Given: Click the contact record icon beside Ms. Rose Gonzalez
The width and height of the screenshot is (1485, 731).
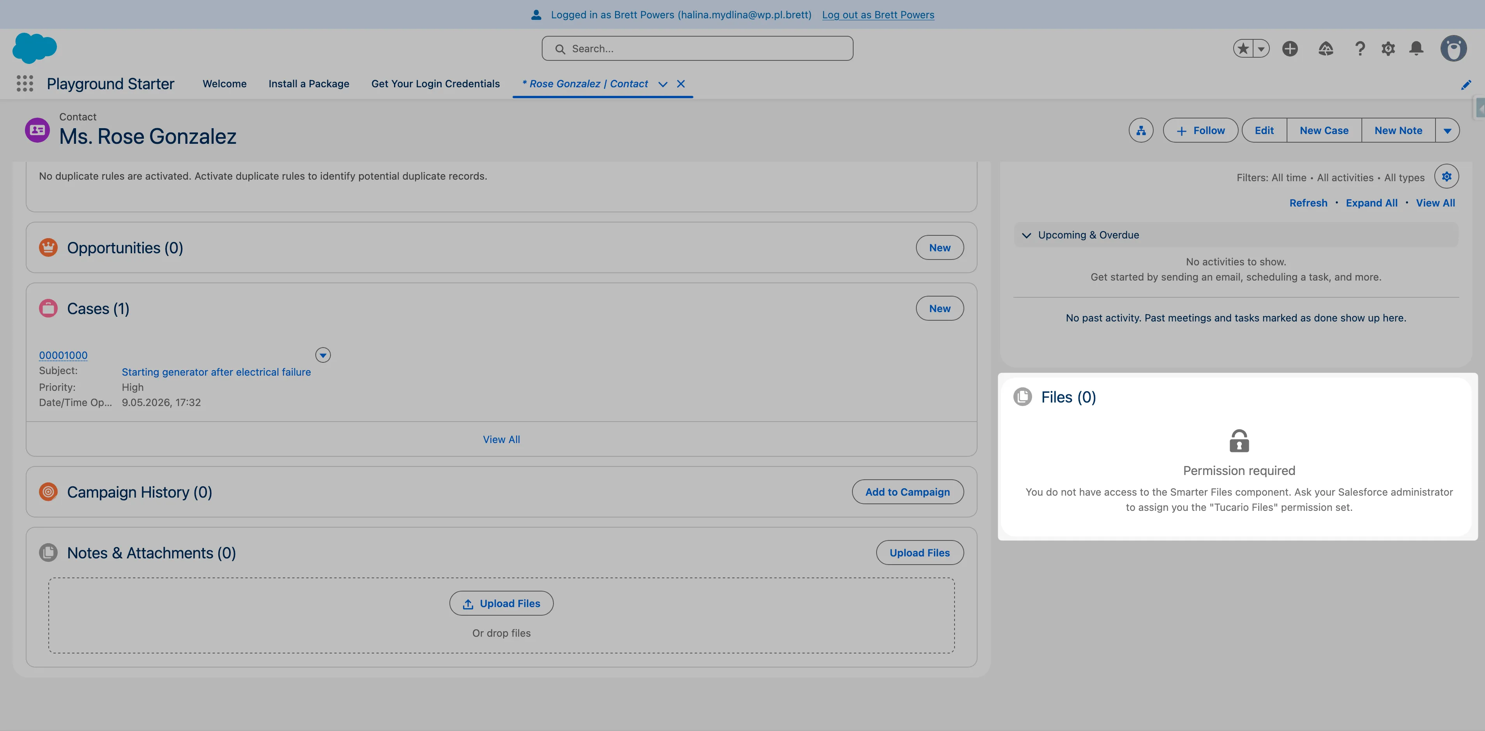Looking at the screenshot, I should (x=37, y=130).
